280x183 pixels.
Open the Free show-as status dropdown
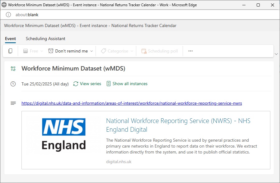tap(33, 51)
